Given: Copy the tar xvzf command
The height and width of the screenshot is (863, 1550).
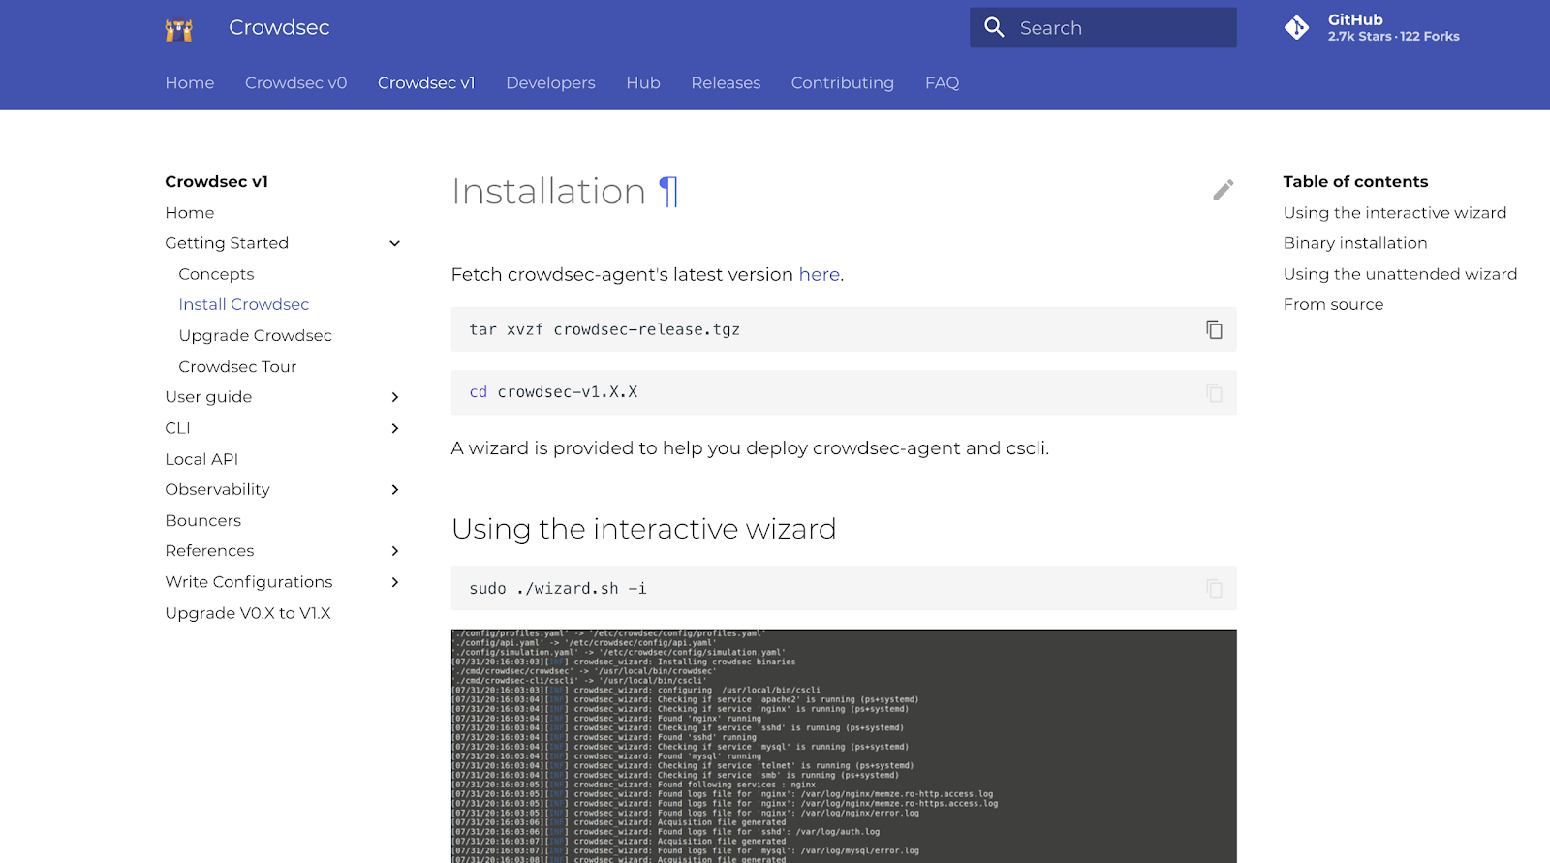Looking at the screenshot, I should pos(1214,329).
